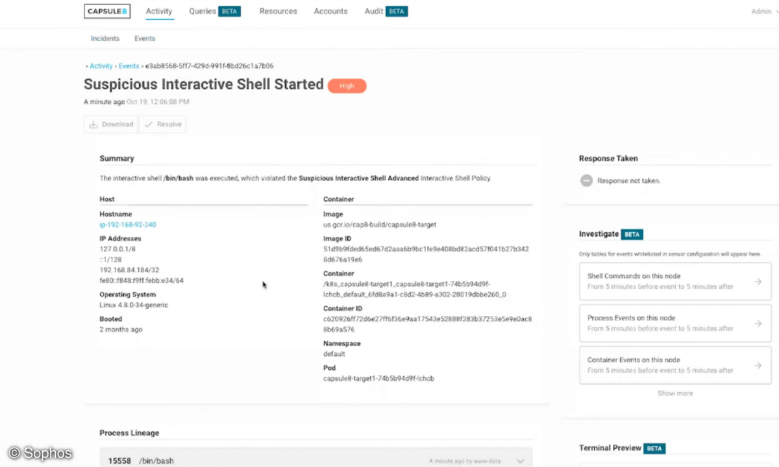Click the Capsule8 logo
The height and width of the screenshot is (467, 779).
pyautogui.click(x=107, y=11)
